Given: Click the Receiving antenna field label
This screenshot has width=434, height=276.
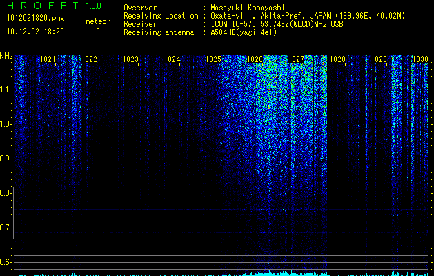Looking at the screenshot, I should (x=159, y=32).
